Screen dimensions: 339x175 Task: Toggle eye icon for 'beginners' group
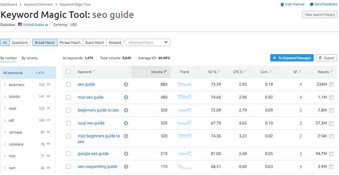48,84
